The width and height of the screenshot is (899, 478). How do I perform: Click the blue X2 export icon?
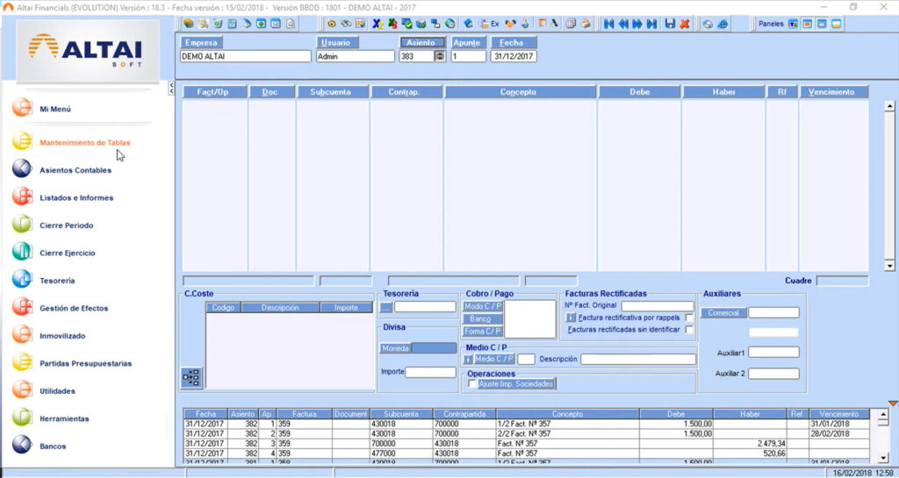tap(378, 24)
